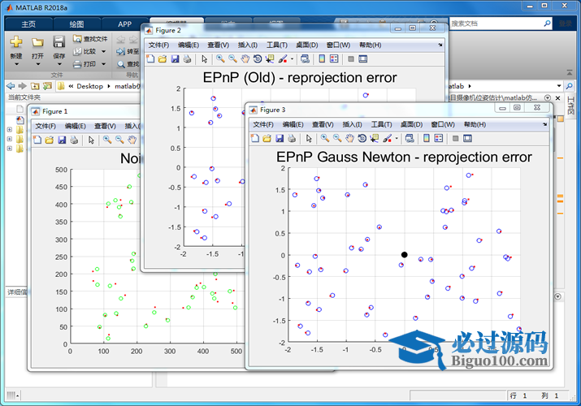Activate Zoom Out tool in Figure 1
This screenshot has height=406, width=581.
coord(119,140)
